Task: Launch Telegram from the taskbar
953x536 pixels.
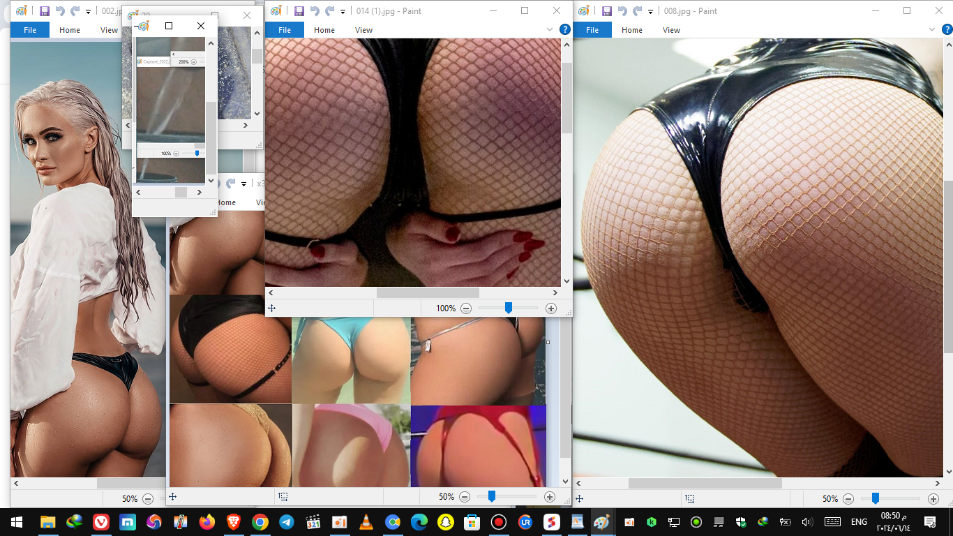Action: (286, 522)
